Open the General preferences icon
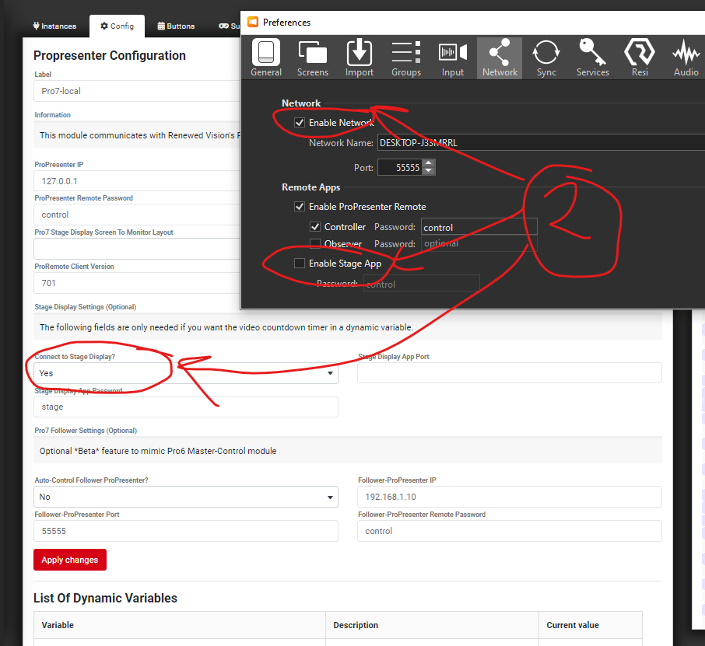Image resolution: width=705 pixels, height=646 pixels. pos(265,56)
